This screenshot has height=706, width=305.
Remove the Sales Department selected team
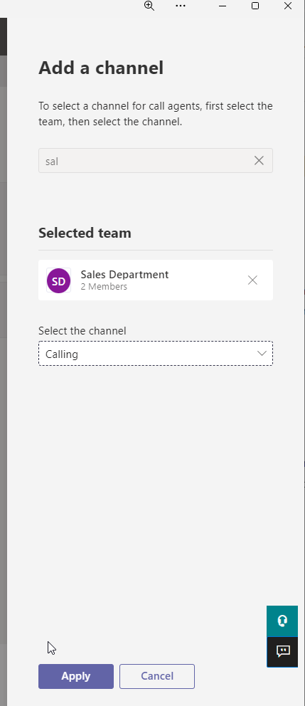tap(252, 280)
